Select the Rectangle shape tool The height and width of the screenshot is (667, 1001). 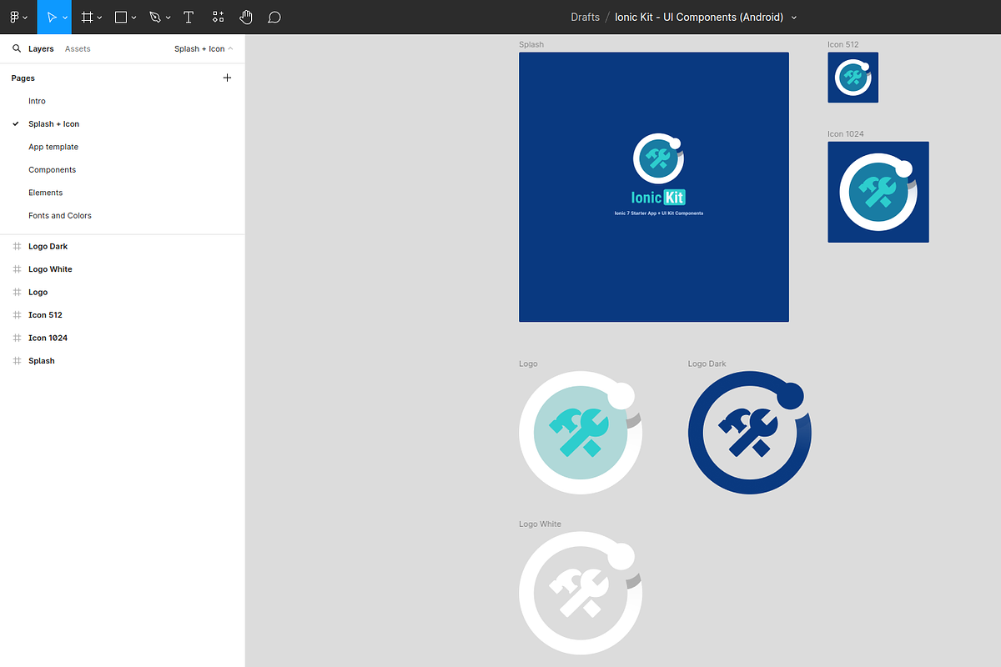(x=121, y=17)
